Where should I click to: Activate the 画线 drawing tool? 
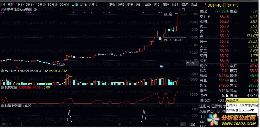tap(148, 4)
